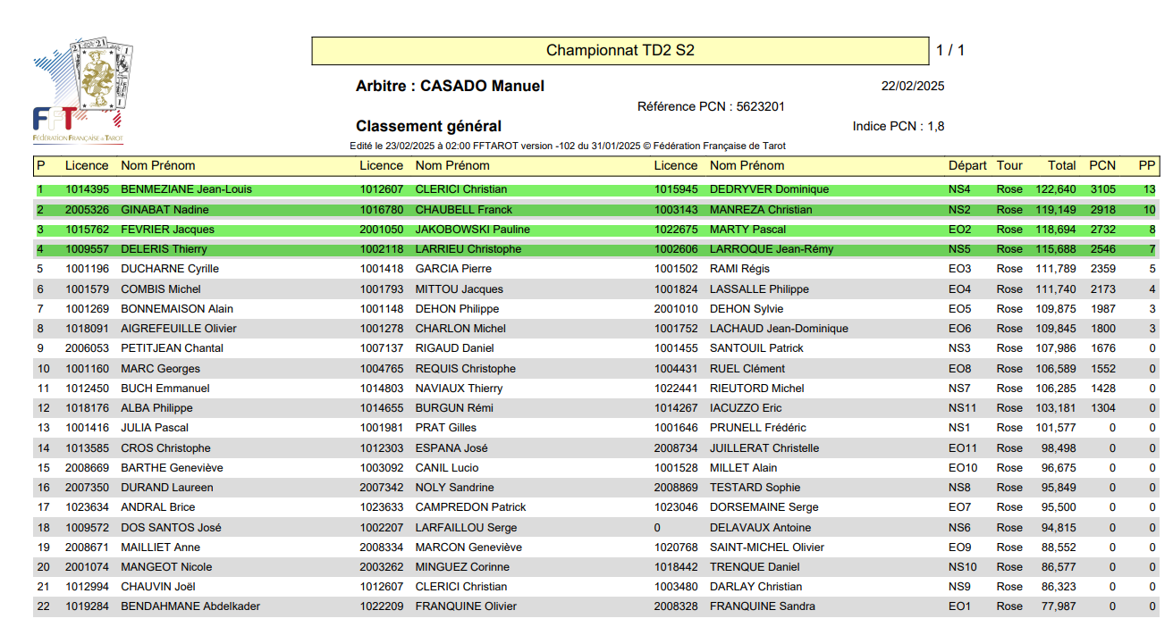The width and height of the screenshot is (1173, 627).
Task: Click the 'Total' column header
Action: coord(1062,166)
